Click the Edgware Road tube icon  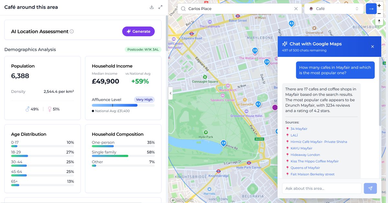click(191, 33)
